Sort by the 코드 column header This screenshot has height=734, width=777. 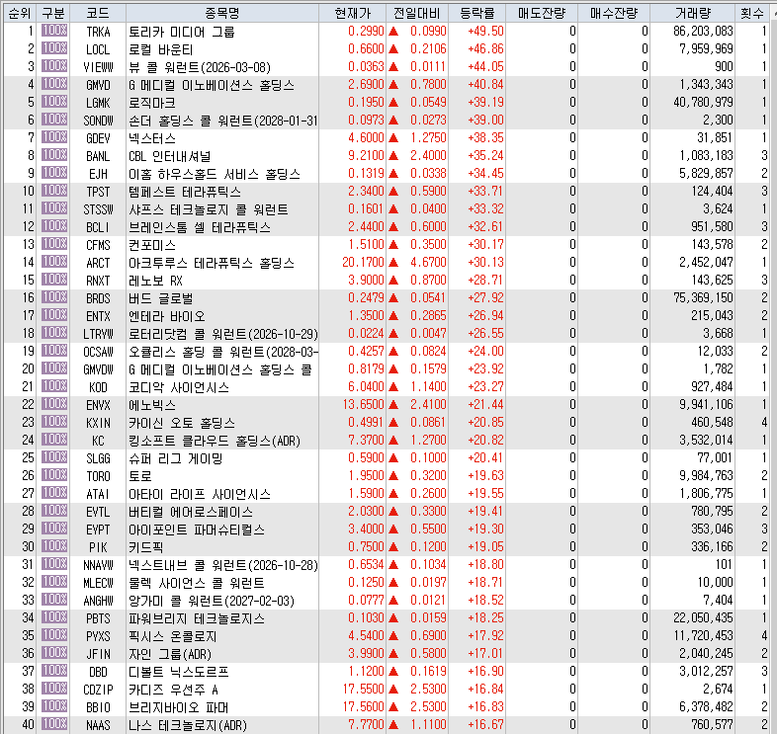click(x=98, y=14)
